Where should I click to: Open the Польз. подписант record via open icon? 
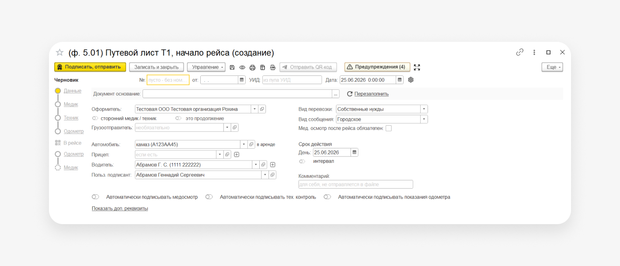click(273, 174)
